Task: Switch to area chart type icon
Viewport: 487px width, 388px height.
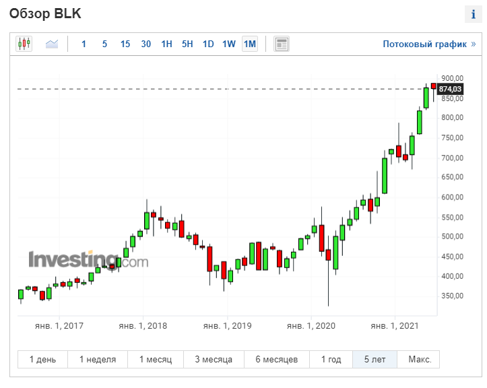Action: click(52, 44)
